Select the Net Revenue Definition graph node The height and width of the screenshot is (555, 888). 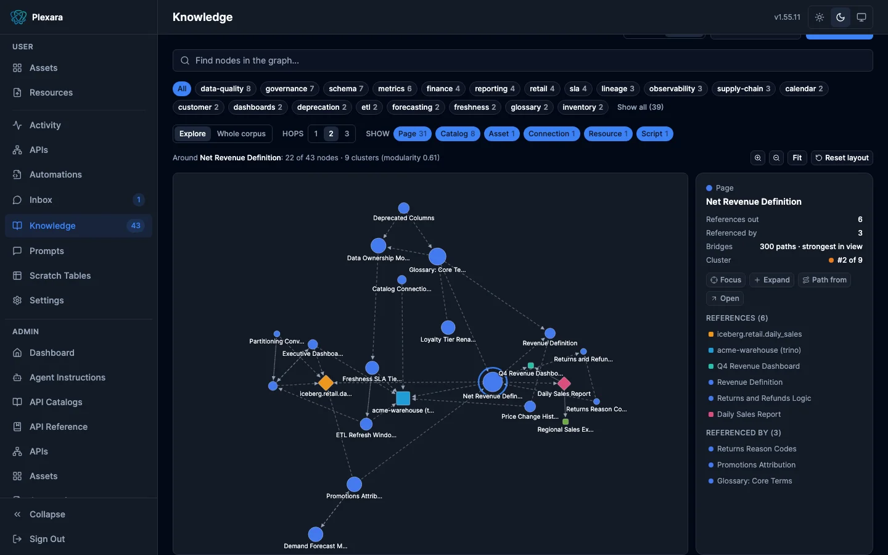coord(492,382)
